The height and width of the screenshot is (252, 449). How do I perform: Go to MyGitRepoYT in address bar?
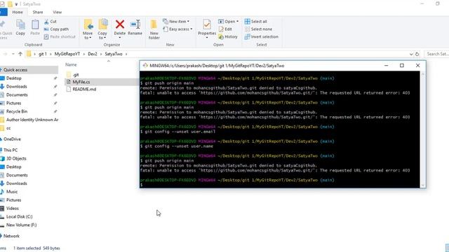coord(67,54)
